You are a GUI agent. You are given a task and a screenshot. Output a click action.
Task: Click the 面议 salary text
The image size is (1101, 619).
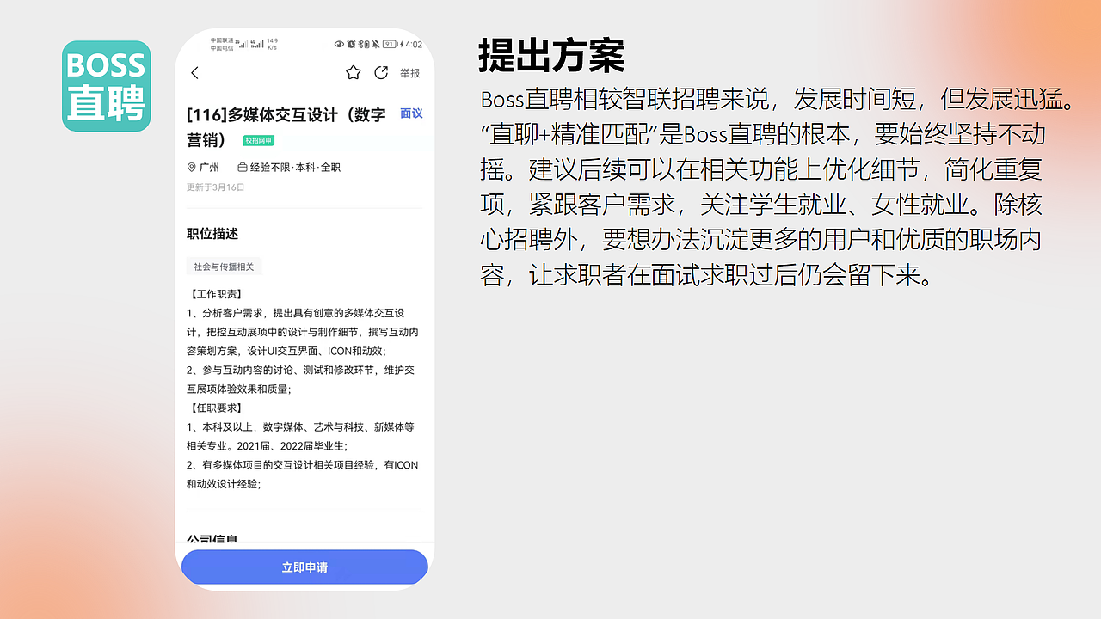[x=411, y=113]
